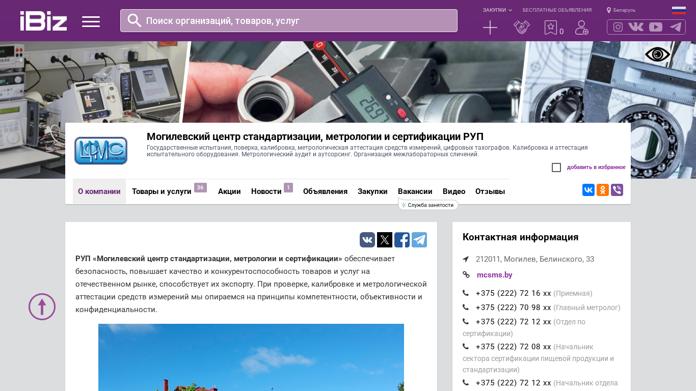Click the user registration icon
Screen dimensions: 696x391
[581, 27]
